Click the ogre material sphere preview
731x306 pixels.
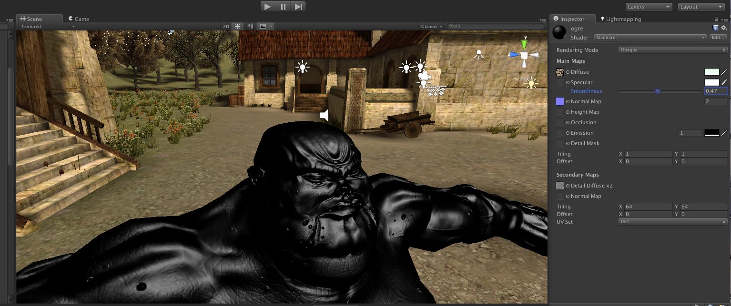559,32
